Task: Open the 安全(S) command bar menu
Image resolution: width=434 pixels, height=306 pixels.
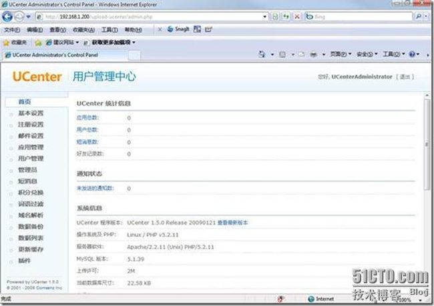Action: click(x=367, y=54)
